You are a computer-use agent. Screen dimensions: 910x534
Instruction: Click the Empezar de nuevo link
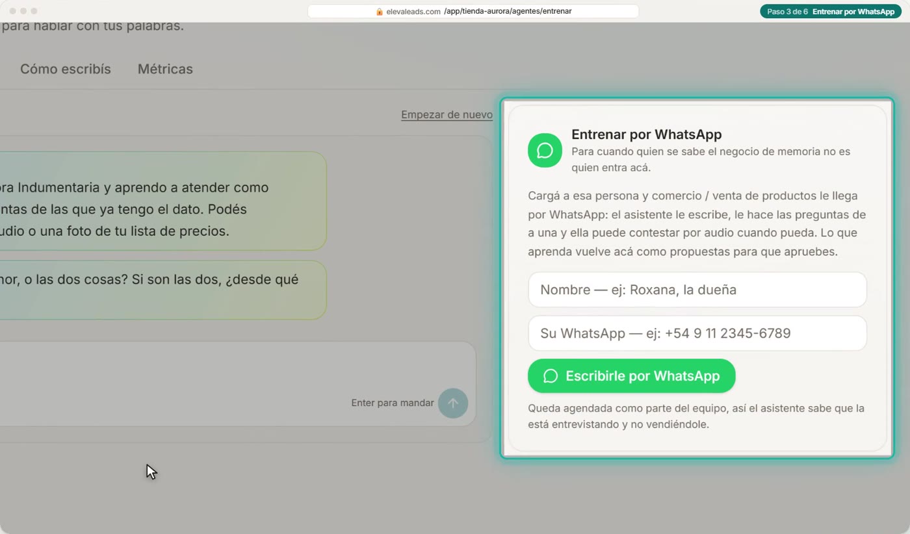point(447,115)
